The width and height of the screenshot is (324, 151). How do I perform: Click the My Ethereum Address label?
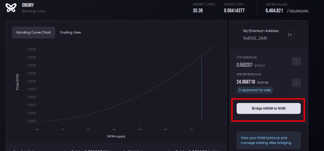pyautogui.click(x=261, y=31)
